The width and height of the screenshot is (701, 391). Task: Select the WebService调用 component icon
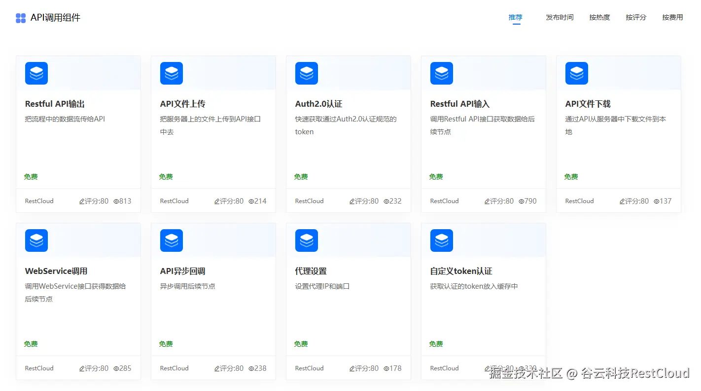[x=36, y=240]
